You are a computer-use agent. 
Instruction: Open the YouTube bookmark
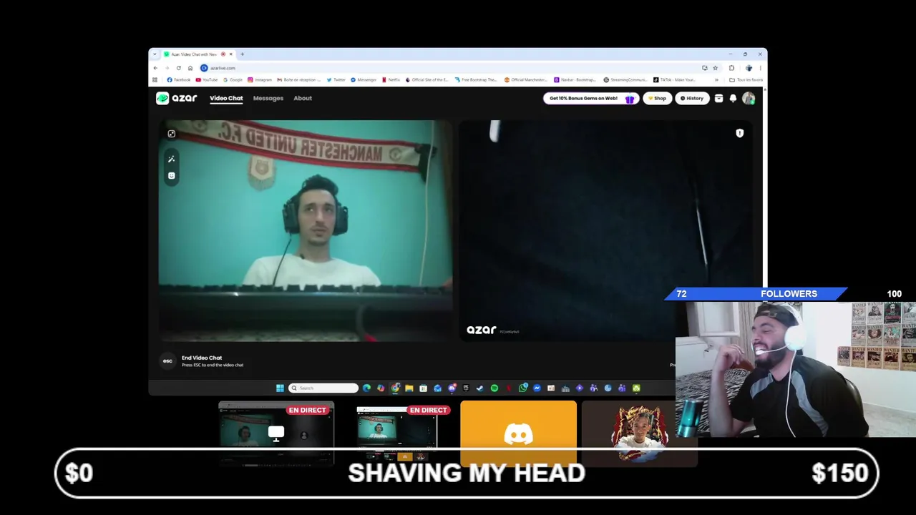207,80
